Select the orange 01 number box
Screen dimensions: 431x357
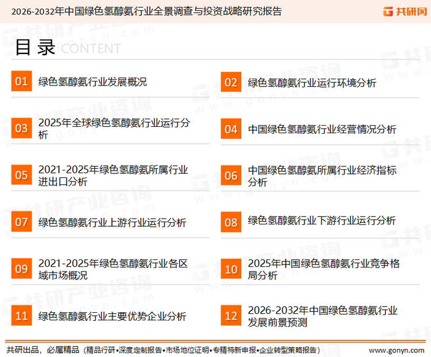click(21, 82)
